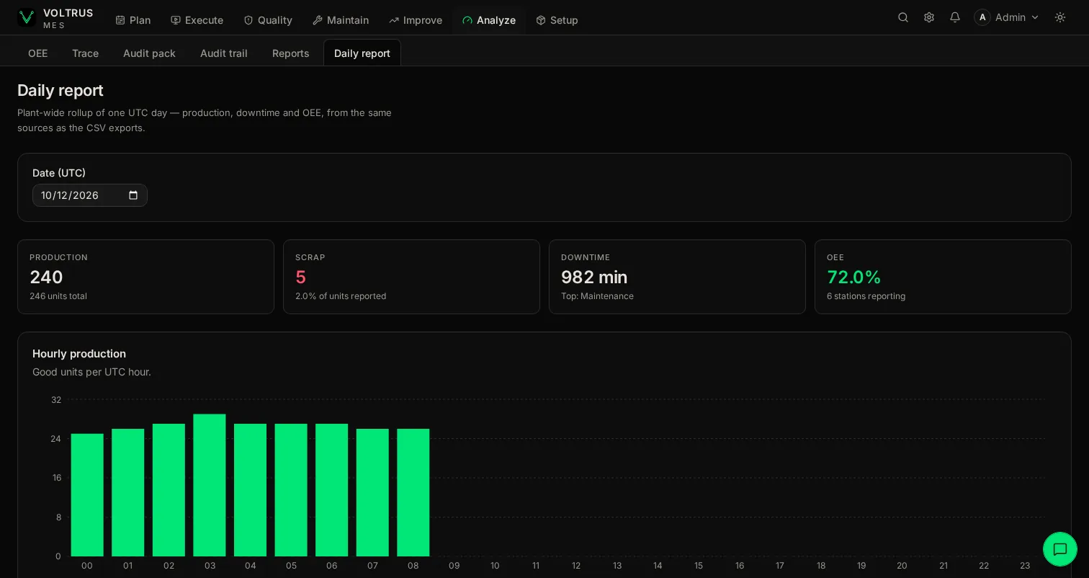Open the settings gear icon
Viewport: 1089px width, 578px height.
929,17
